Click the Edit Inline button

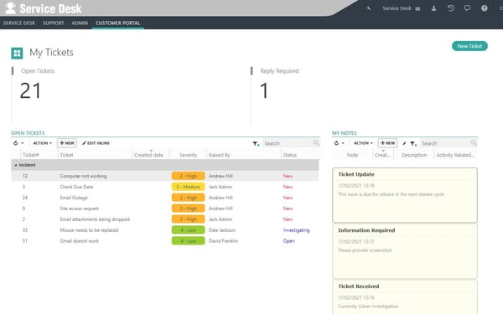tap(96, 143)
